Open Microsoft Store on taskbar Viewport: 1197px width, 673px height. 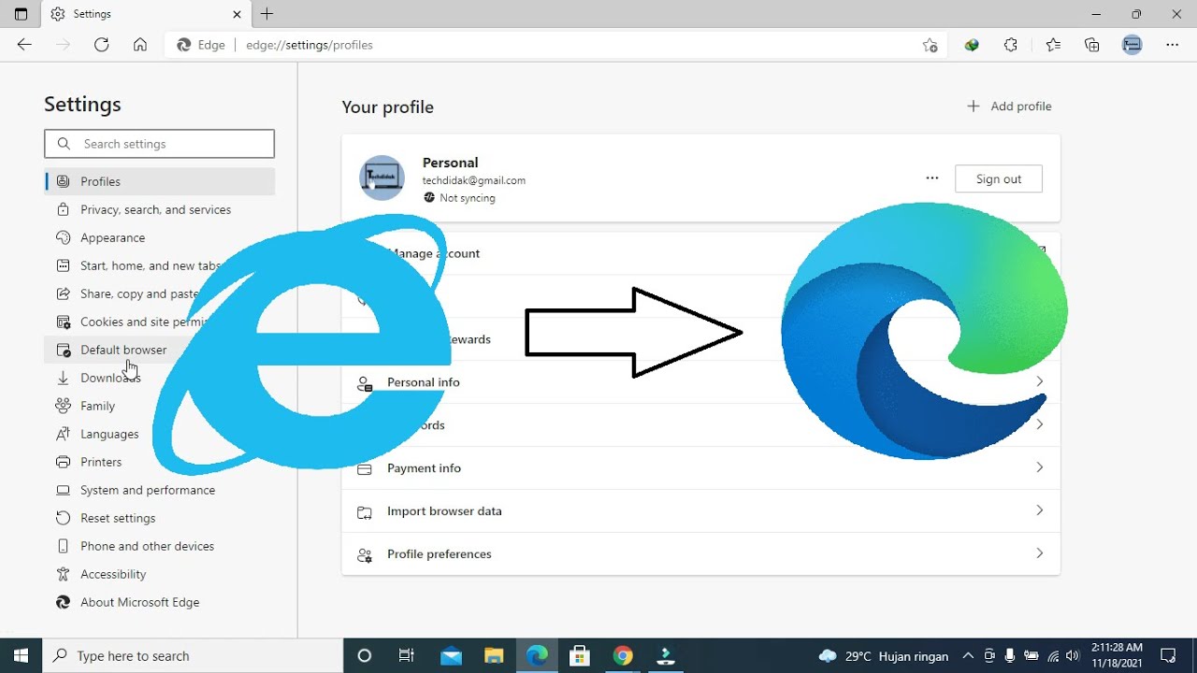[580, 655]
